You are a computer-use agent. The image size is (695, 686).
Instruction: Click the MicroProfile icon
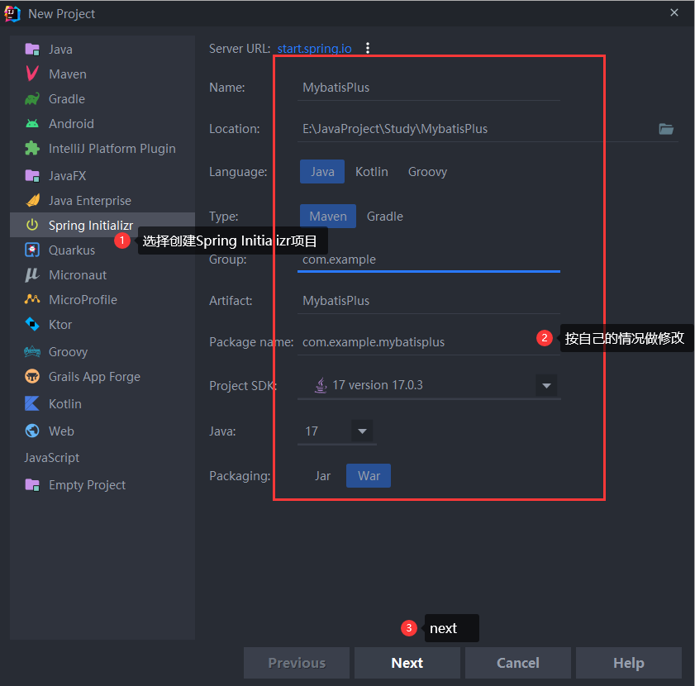pos(32,299)
